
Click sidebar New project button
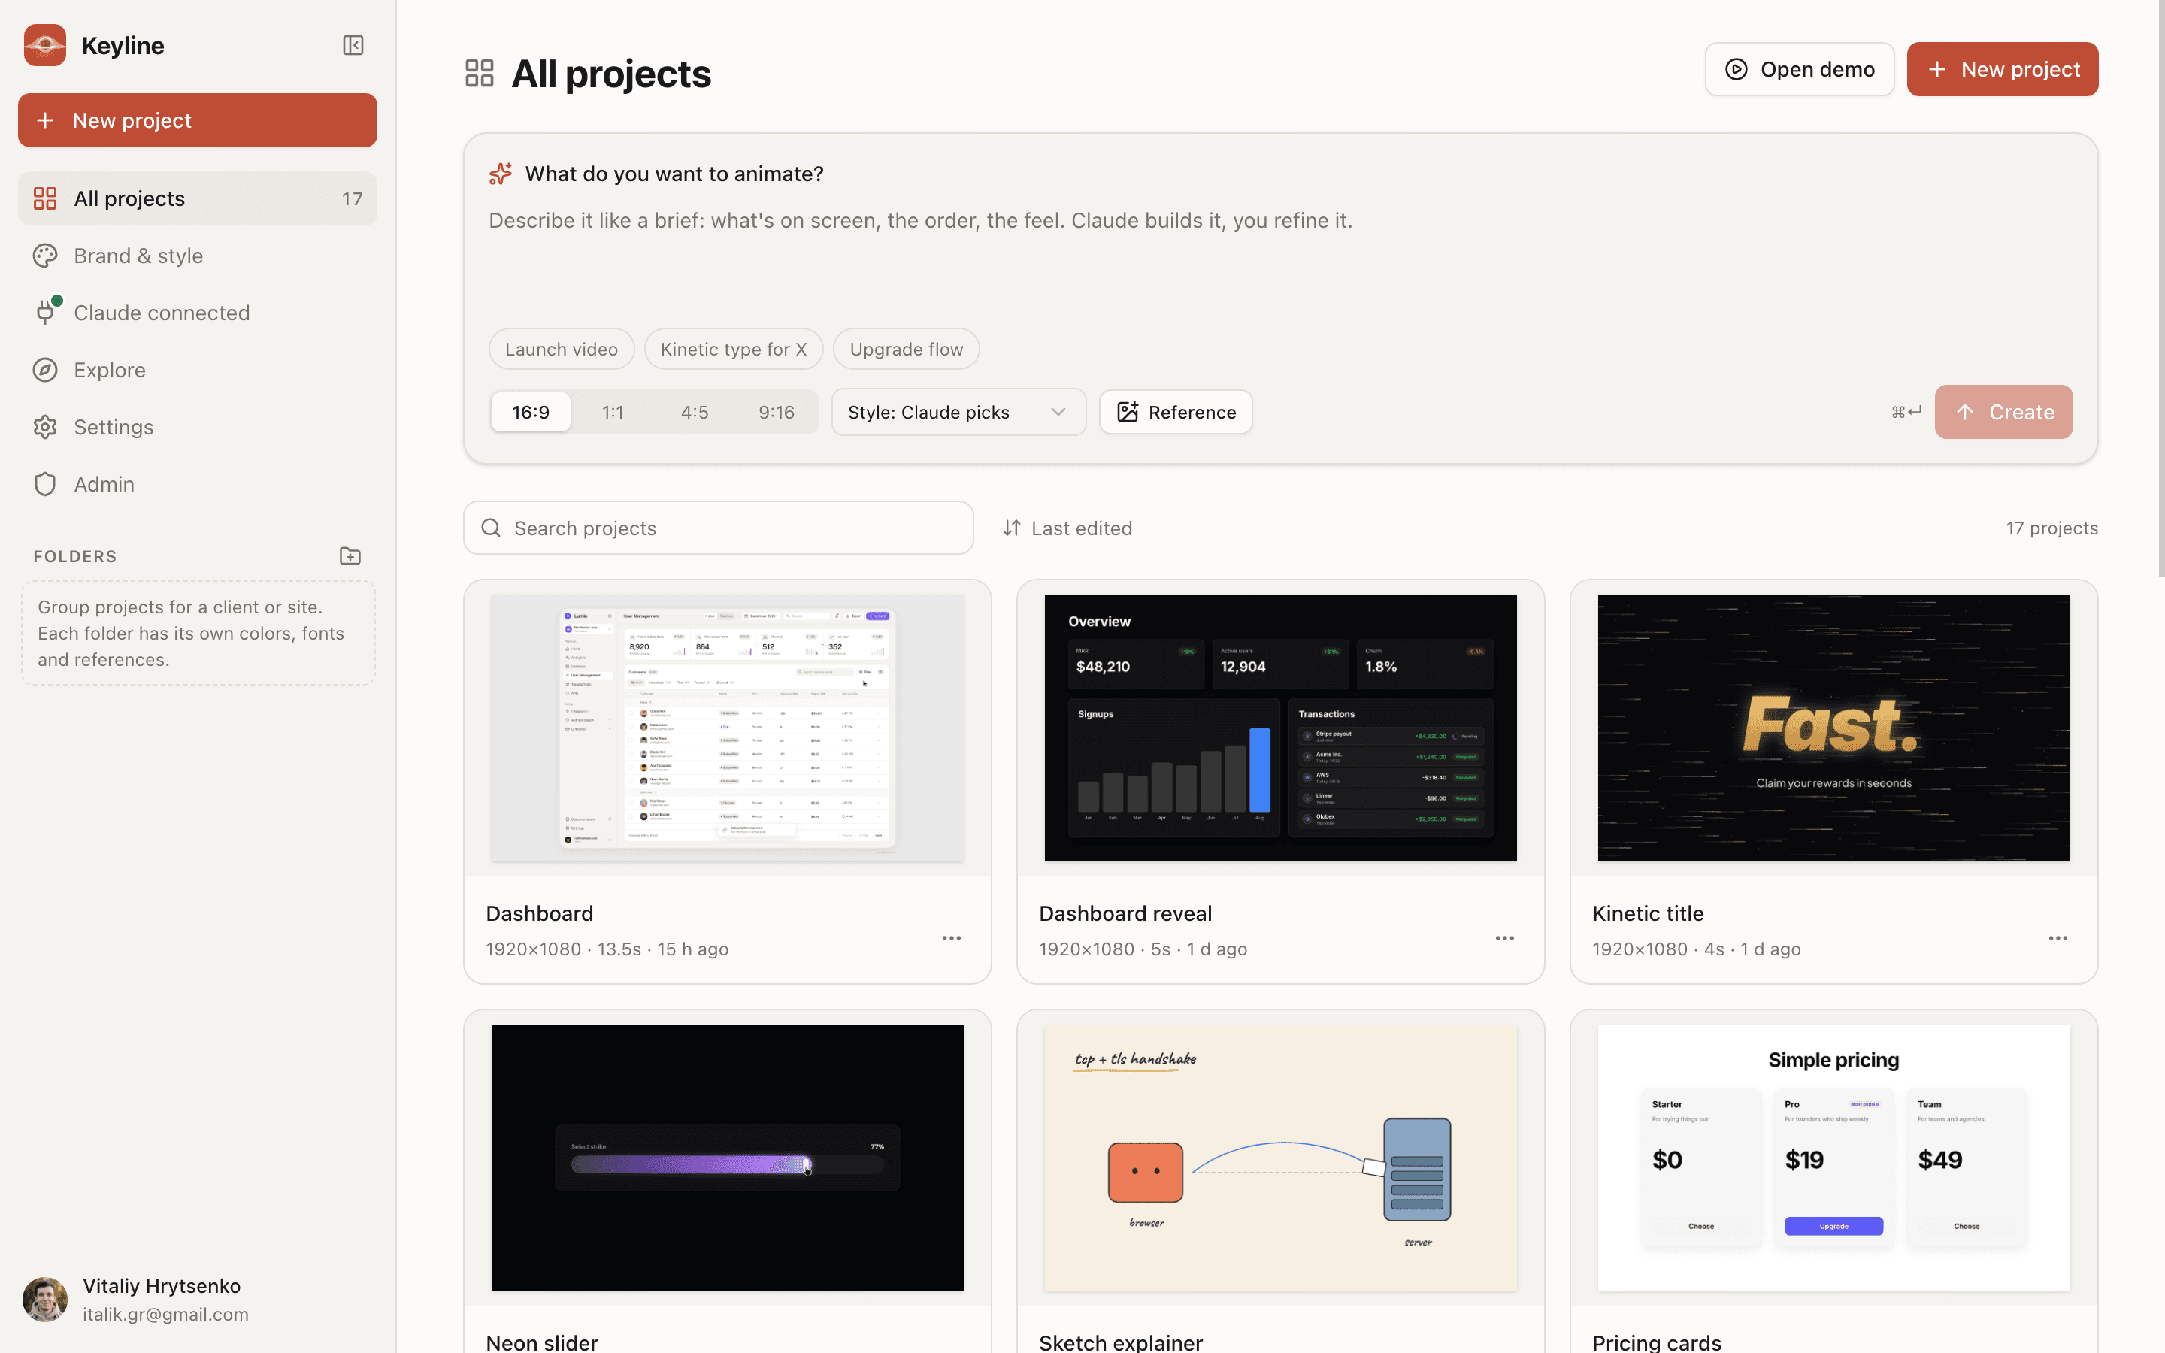pos(198,120)
